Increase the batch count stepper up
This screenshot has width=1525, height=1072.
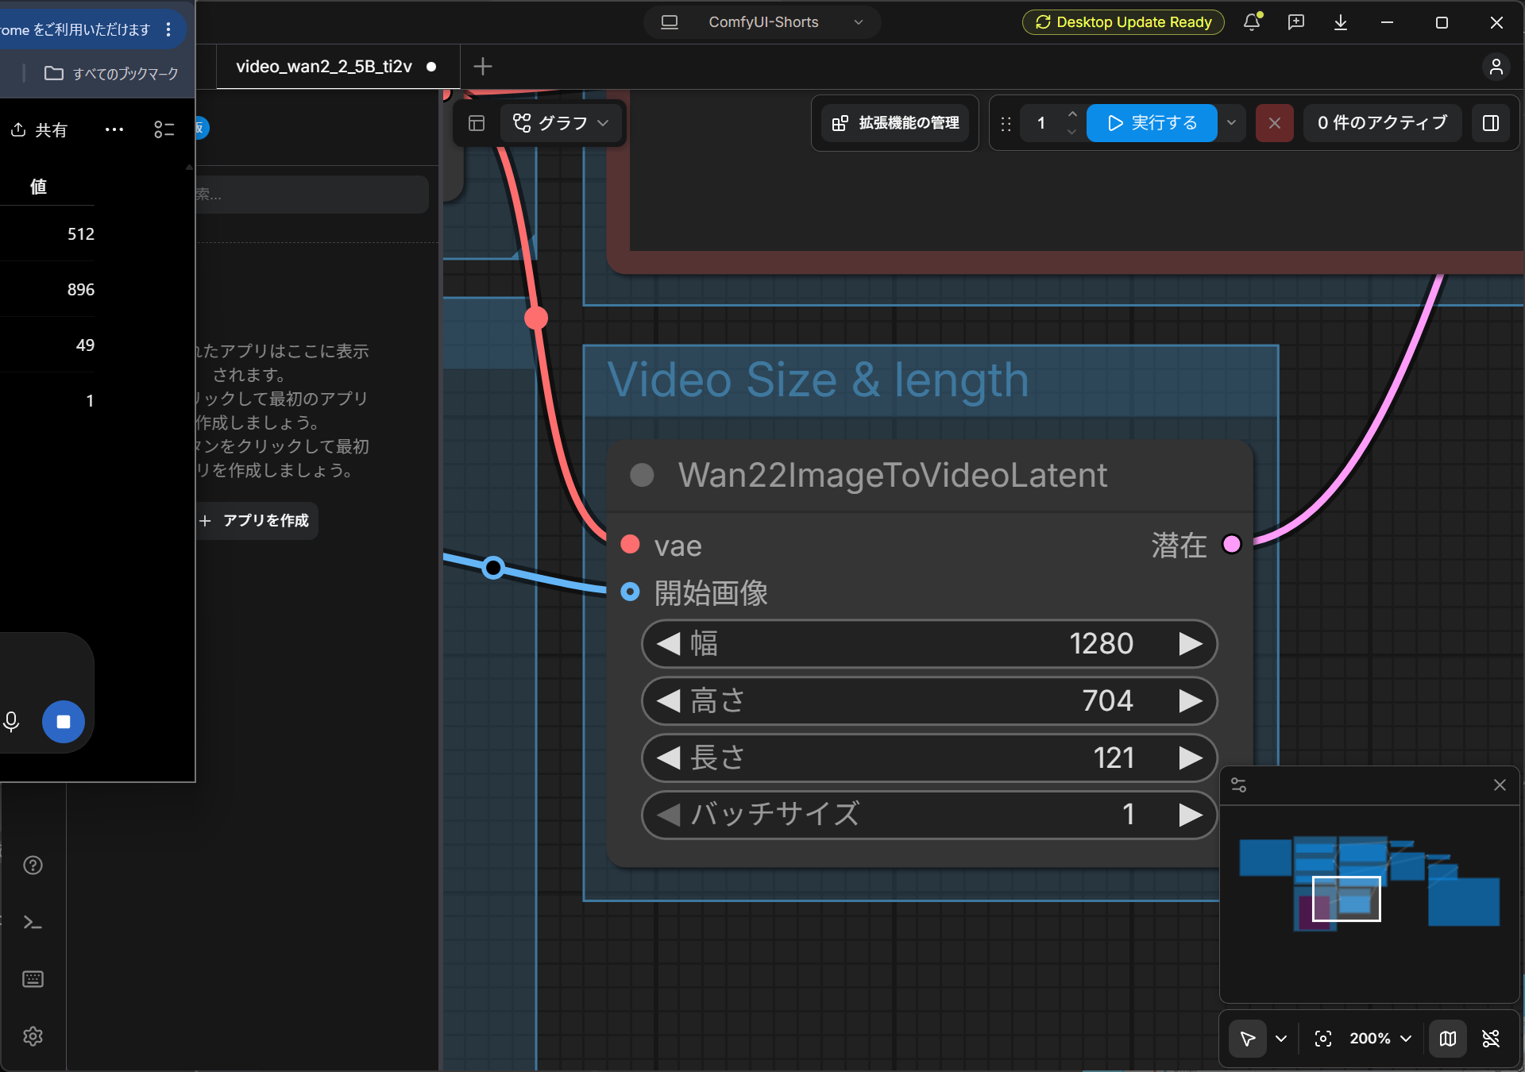pos(1072,114)
